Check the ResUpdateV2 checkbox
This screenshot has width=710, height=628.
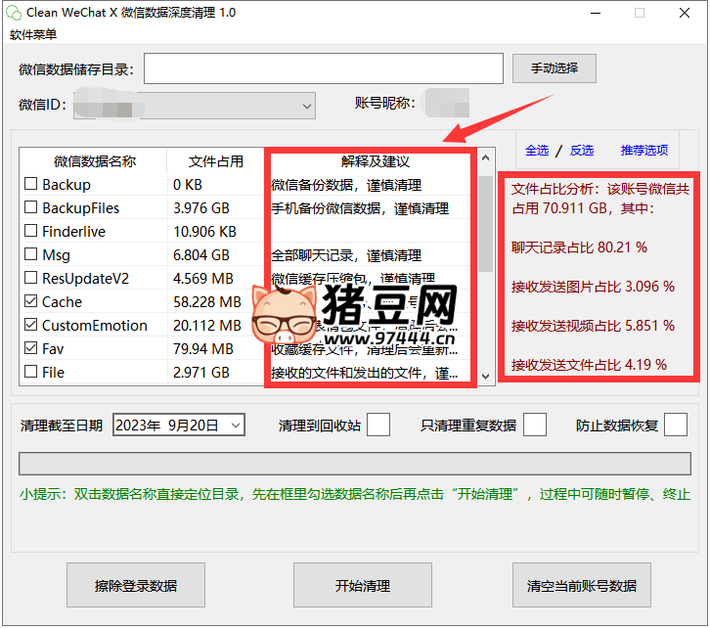coord(30,278)
